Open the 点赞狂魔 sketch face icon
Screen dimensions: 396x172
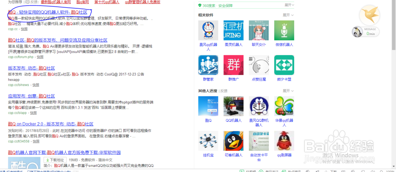[259, 65]
